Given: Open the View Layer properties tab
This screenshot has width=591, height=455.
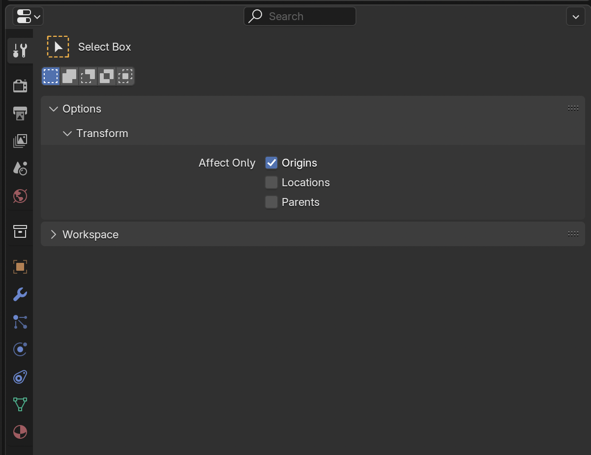Looking at the screenshot, I should point(20,141).
